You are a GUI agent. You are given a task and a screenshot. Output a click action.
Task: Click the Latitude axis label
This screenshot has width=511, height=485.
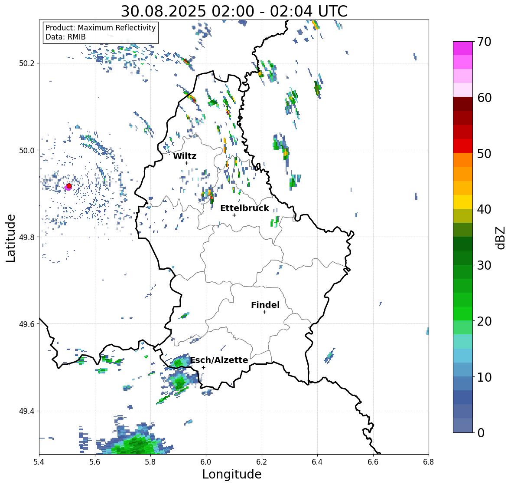tap(10, 238)
